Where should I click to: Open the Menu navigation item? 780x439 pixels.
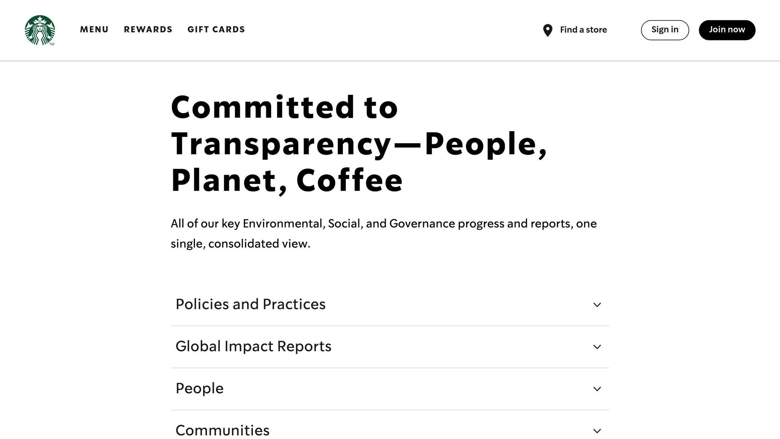[x=94, y=30]
